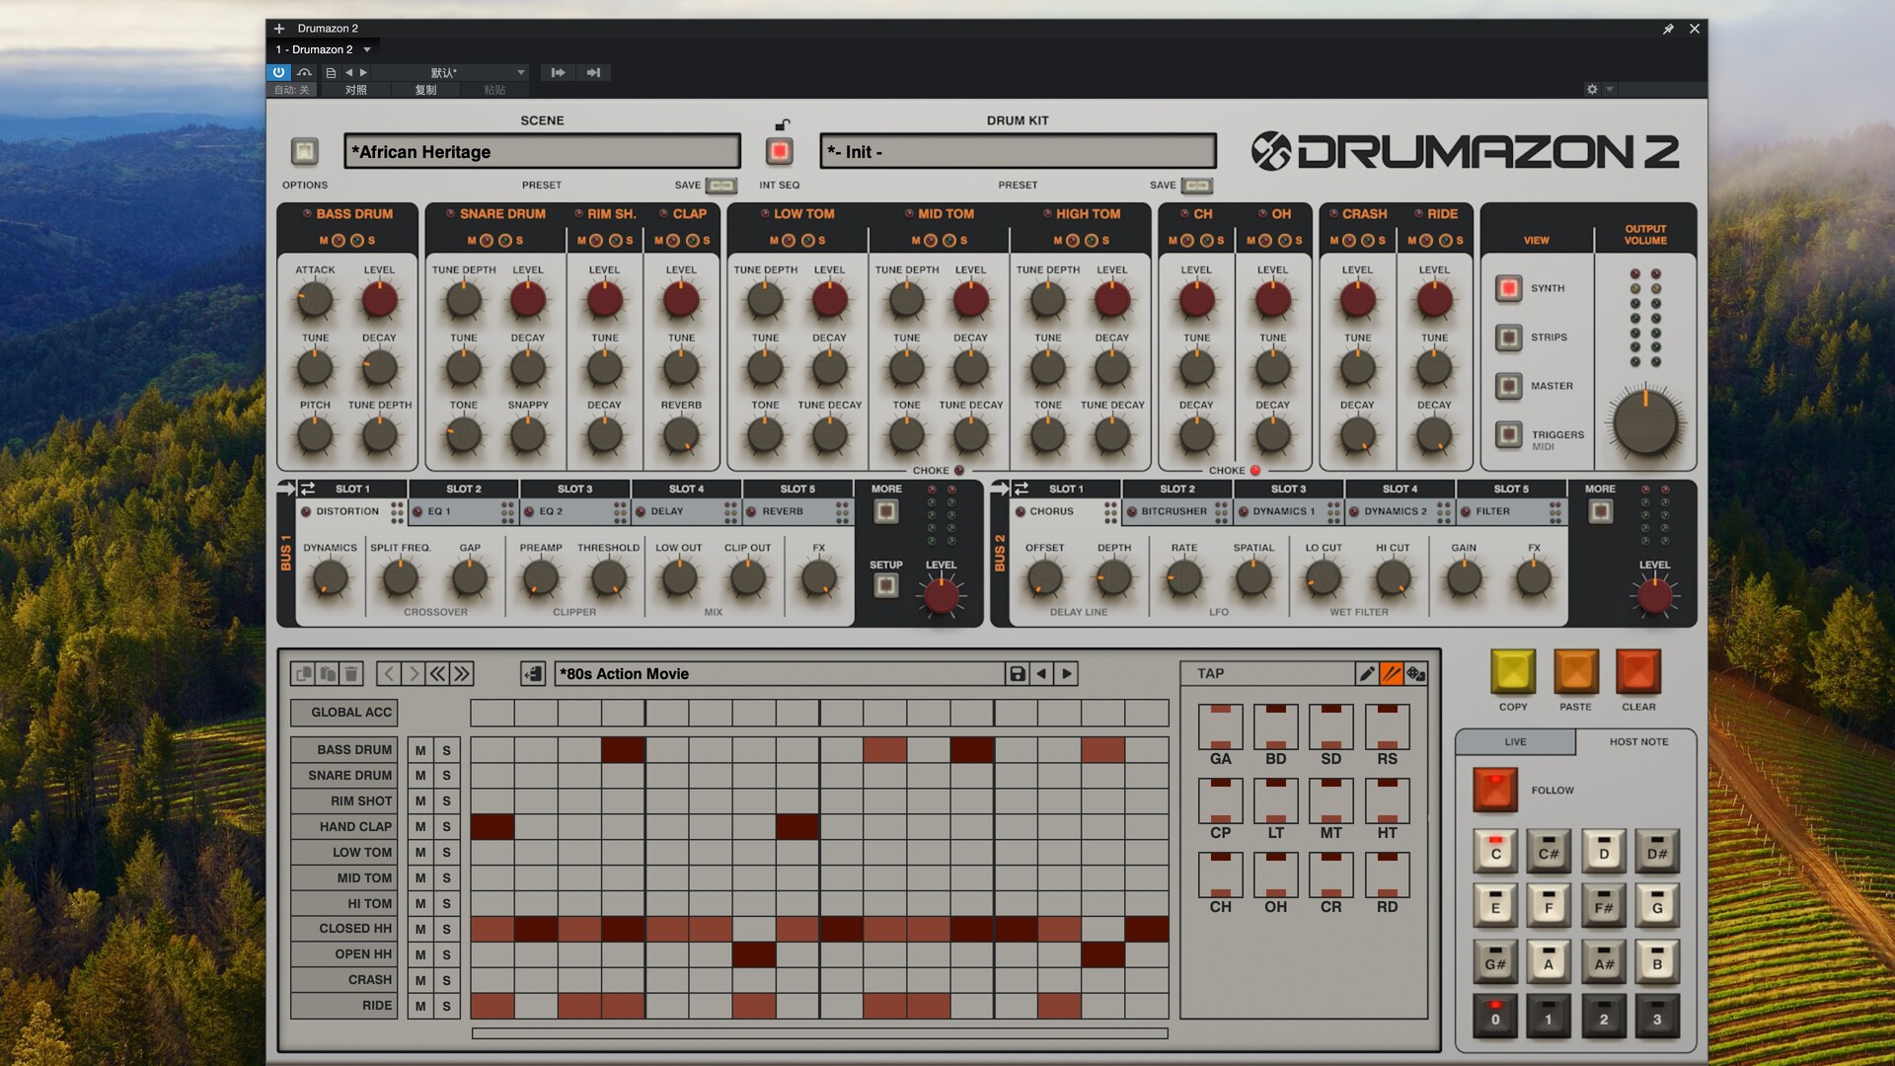The image size is (1895, 1066).
Task: Click the 对照 compare button
Action: 355,90
